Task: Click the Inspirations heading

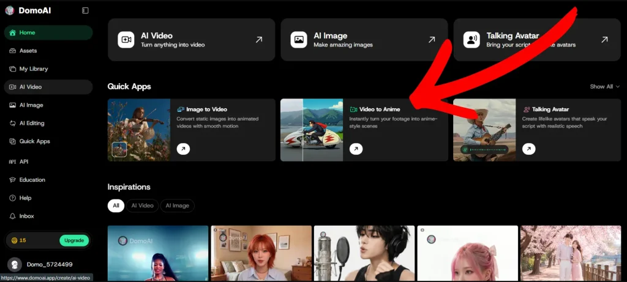Action: tap(129, 187)
